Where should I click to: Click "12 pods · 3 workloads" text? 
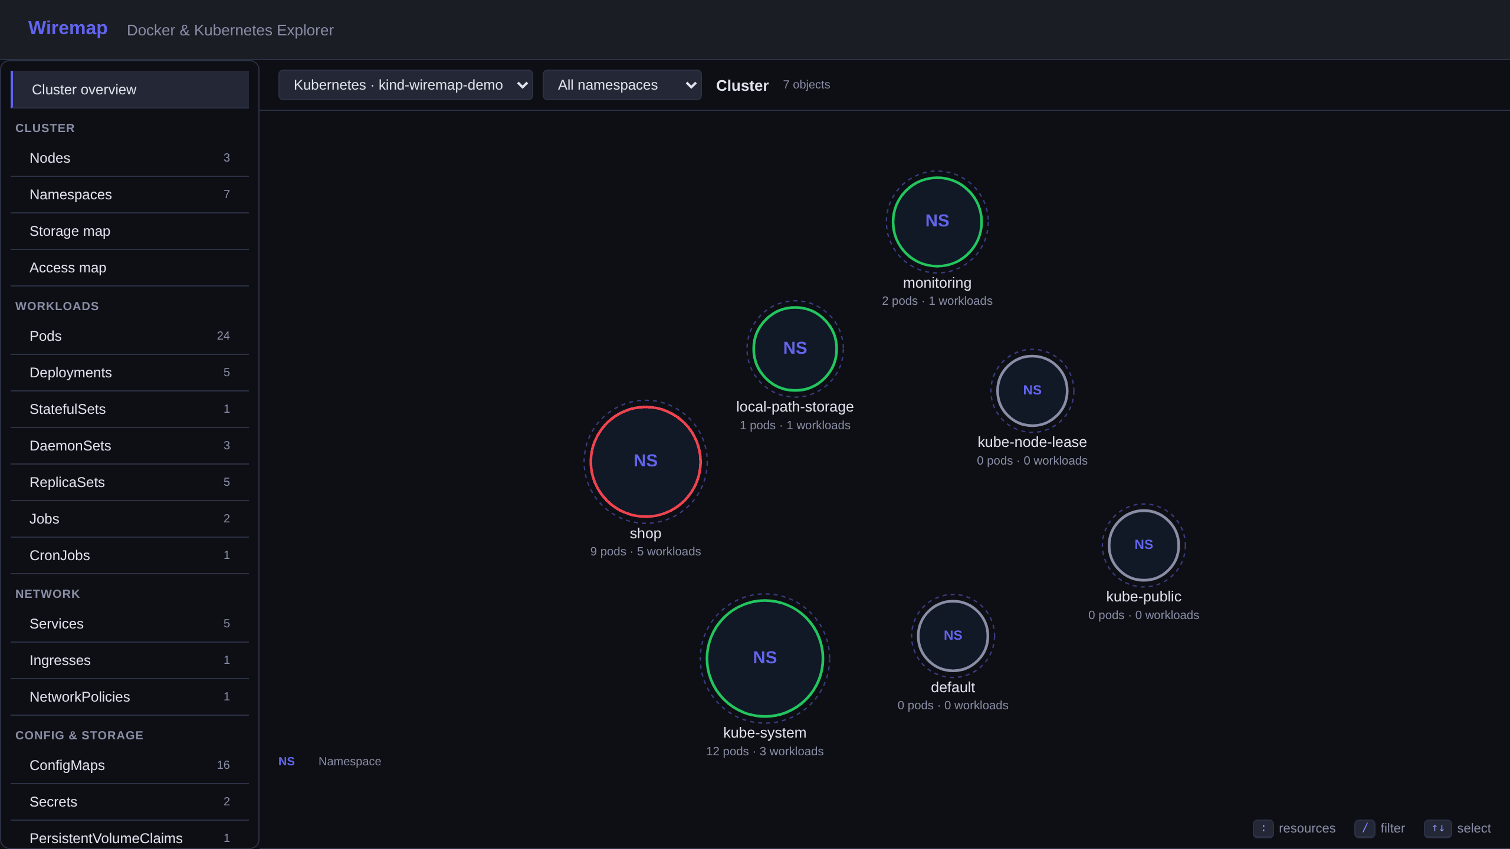(764, 751)
